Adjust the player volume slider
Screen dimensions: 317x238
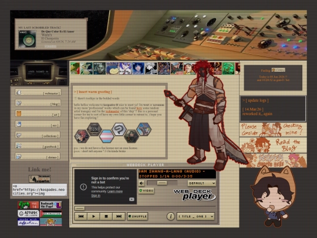[x=162, y=183]
